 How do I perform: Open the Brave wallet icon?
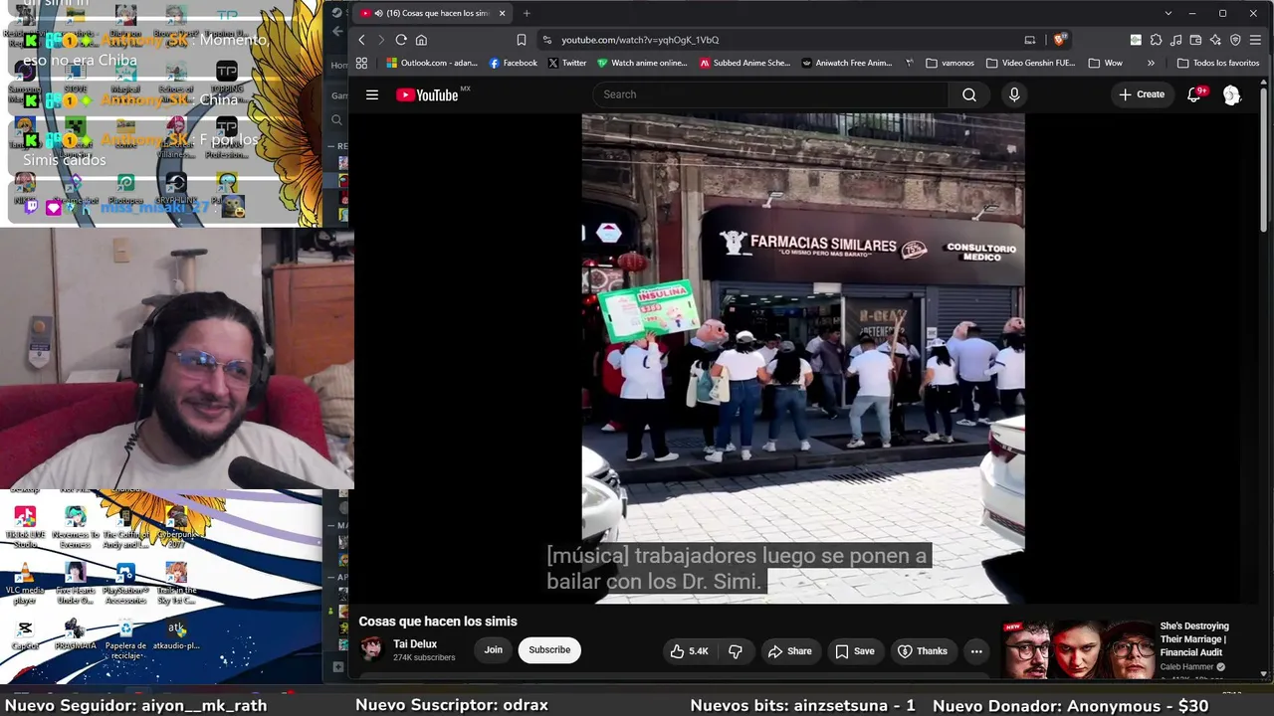click(x=1195, y=40)
